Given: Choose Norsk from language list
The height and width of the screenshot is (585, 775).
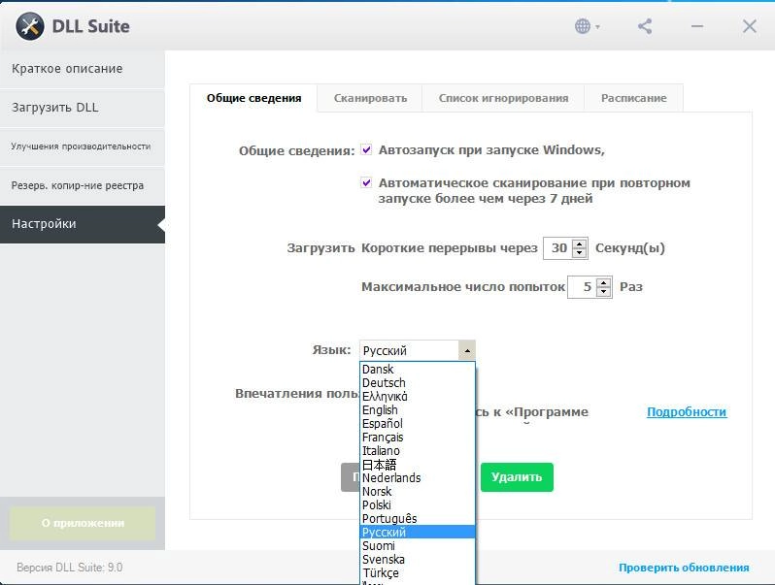Looking at the screenshot, I should coord(418,492).
